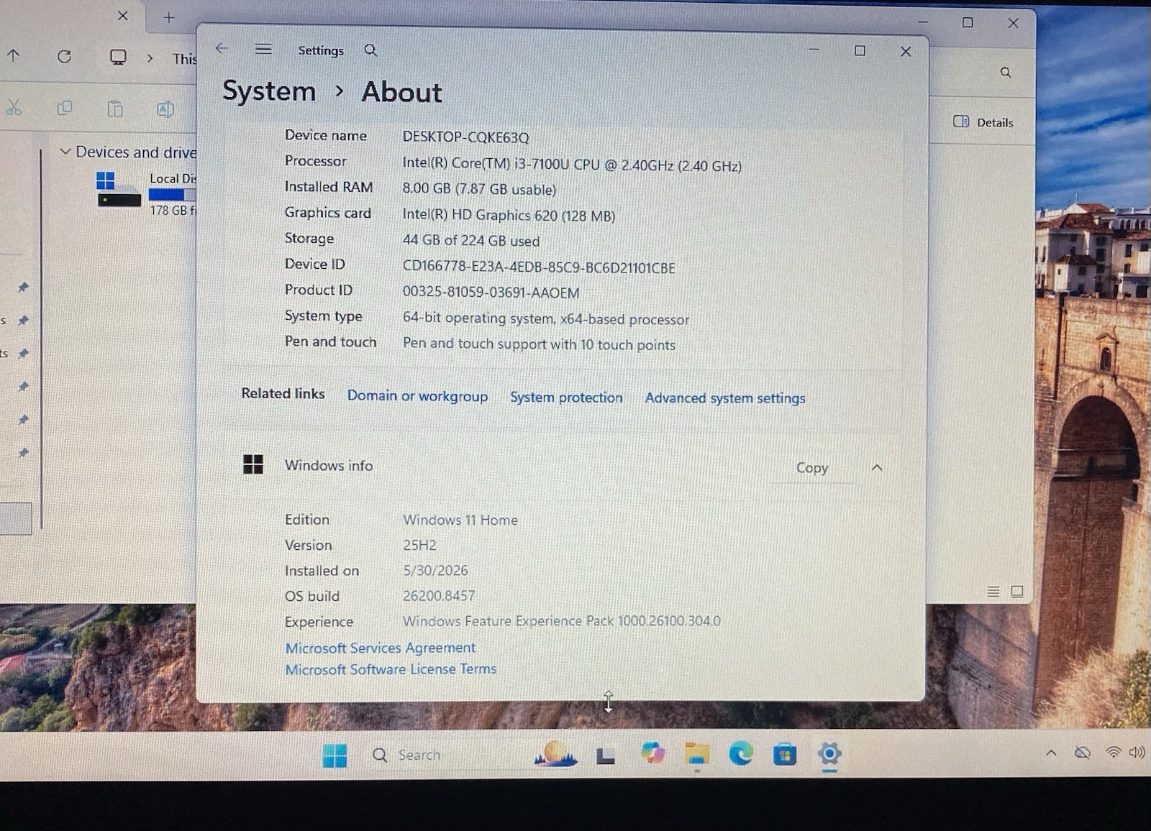Click the Cut icon in File Explorer
This screenshot has width=1151, height=831.
[x=14, y=108]
